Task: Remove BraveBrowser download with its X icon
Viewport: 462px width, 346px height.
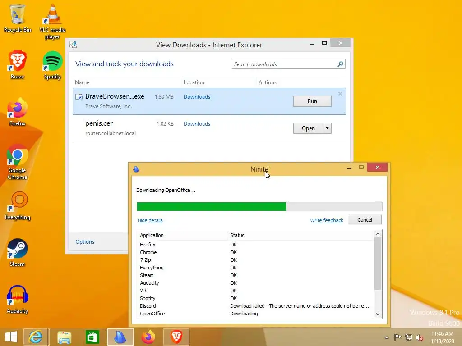Action: pos(340,94)
